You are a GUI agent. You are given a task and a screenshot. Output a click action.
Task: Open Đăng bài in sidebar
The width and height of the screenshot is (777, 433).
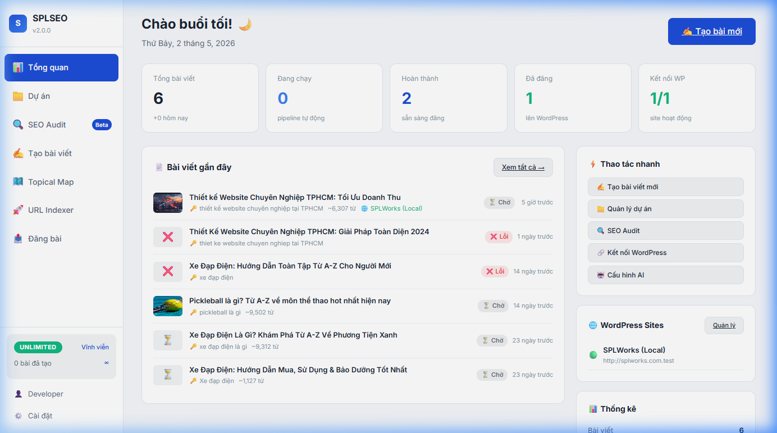(62, 239)
